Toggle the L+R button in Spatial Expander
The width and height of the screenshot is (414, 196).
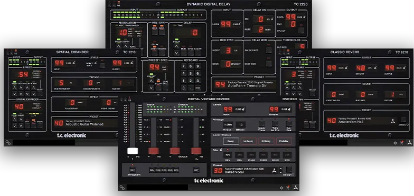(x=34, y=125)
